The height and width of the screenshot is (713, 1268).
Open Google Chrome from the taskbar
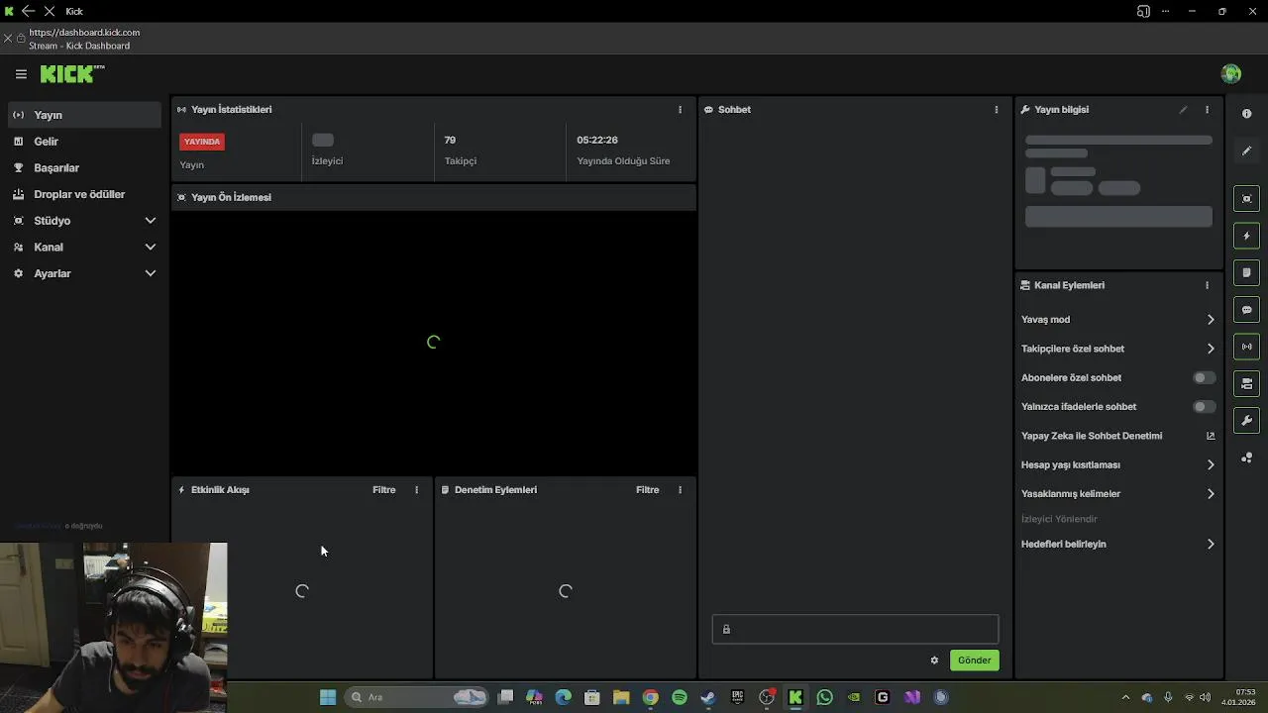(x=650, y=697)
